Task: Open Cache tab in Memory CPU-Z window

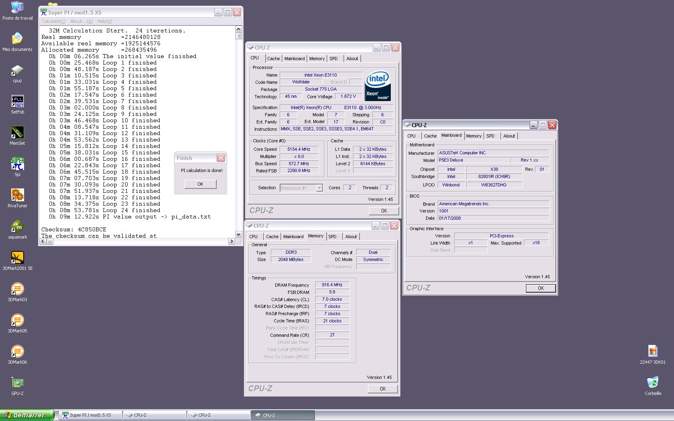Action: click(272, 237)
